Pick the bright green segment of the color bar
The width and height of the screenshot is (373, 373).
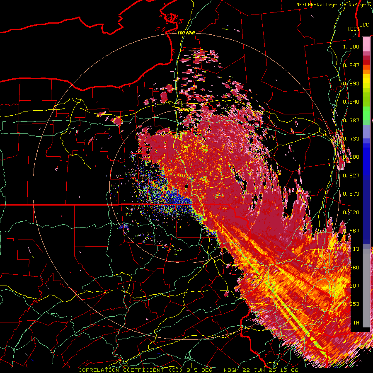tap(366, 113)
